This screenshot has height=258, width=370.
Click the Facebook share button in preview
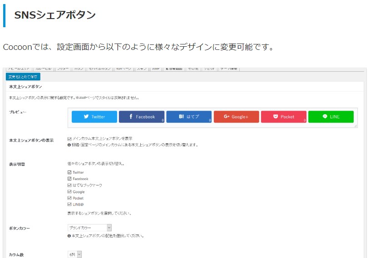click(x=142, y=117)
